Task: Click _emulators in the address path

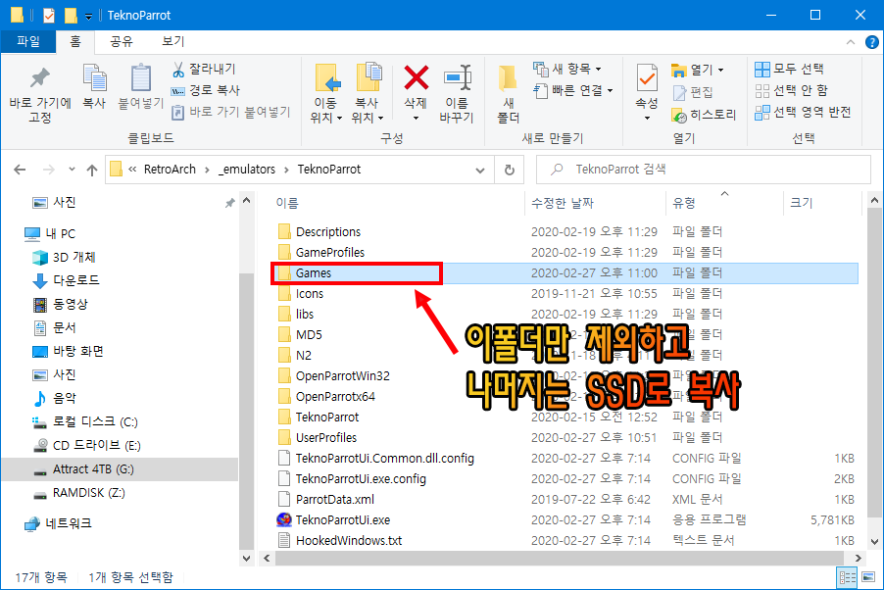Action: [247, 170]
